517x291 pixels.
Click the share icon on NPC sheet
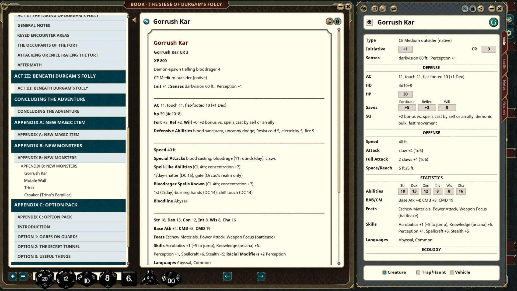[480, 9]
